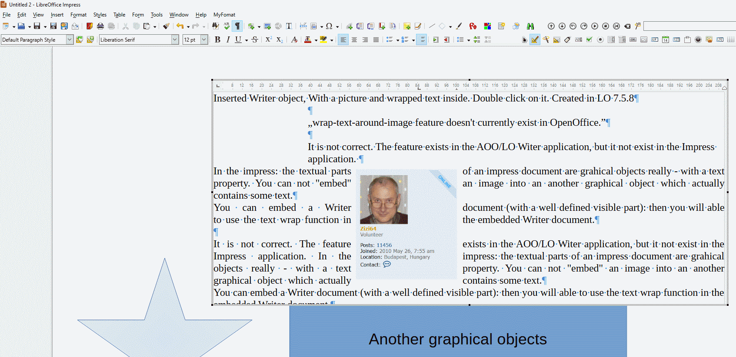Apply the yellow highlighting color swatch
Screen dimensions: 736x357
point(323,39)
